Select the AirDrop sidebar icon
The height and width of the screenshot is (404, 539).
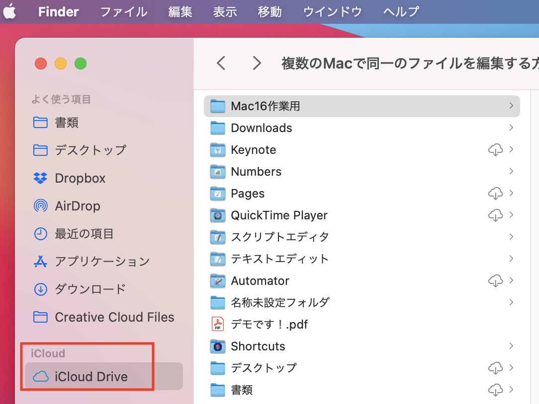tap(40, 206)
